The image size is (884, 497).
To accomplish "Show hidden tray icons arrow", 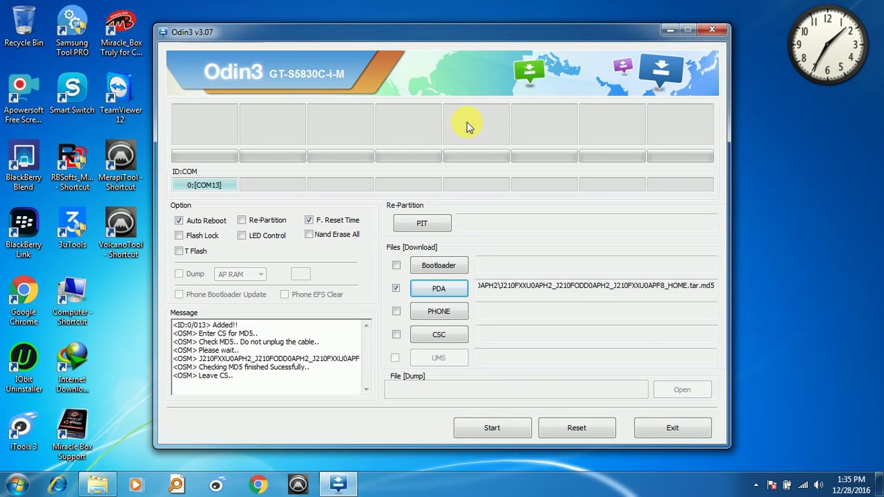I will (756, 485).
